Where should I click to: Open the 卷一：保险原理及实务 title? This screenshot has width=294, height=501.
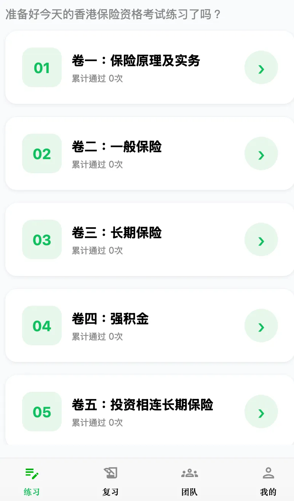pos(136,61)
